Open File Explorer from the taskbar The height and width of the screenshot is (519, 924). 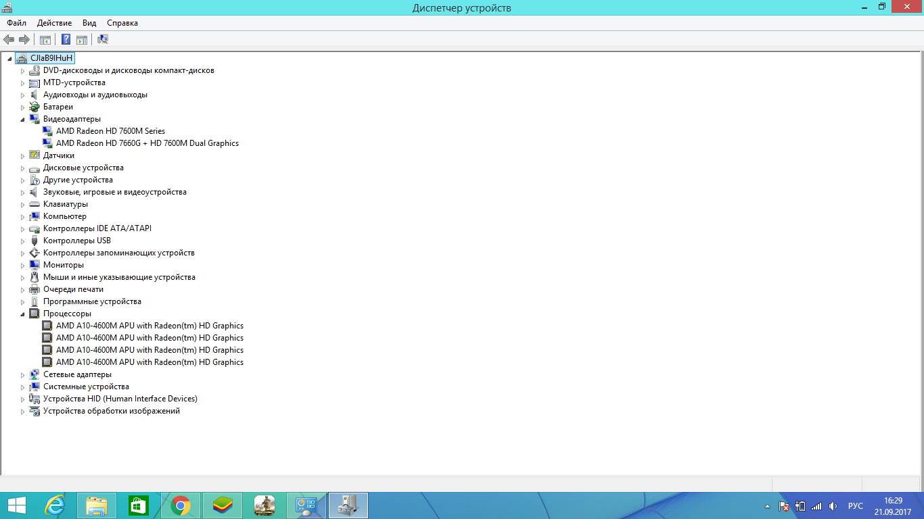pos(97,505)
